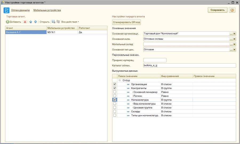Click the filter icon beside Контрагенты
Screen dimensions: 240x144
coord(128,88)
